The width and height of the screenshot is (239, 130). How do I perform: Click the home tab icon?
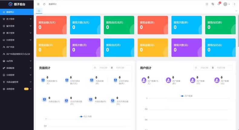(x=39, y=11)
